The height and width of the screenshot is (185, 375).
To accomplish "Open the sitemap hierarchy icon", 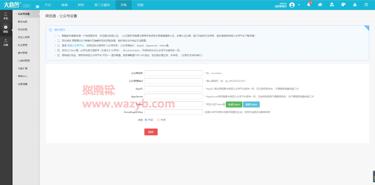I will click(332, 5).
